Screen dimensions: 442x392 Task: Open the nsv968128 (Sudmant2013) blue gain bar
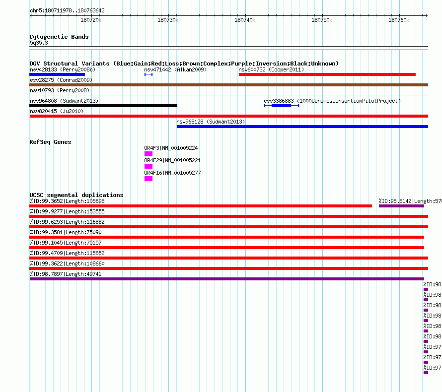(x=302, y=127)
